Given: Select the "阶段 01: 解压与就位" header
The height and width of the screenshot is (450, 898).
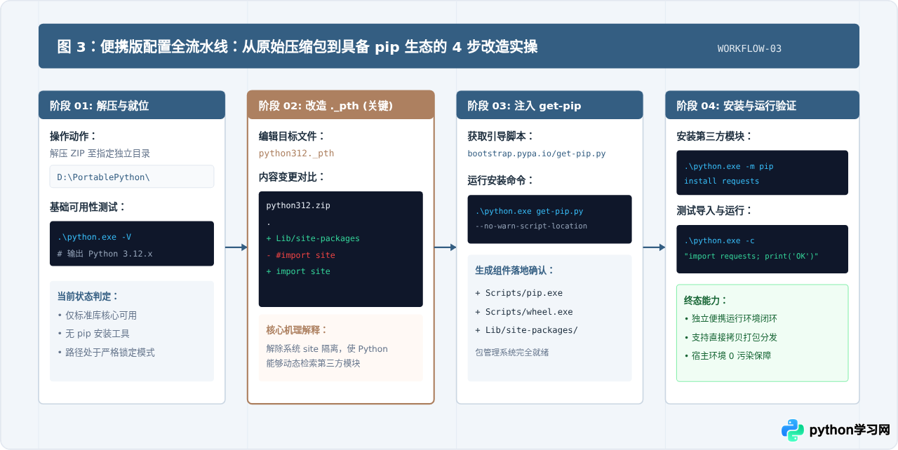Looking at the screenshot, I should click(132, 105).
